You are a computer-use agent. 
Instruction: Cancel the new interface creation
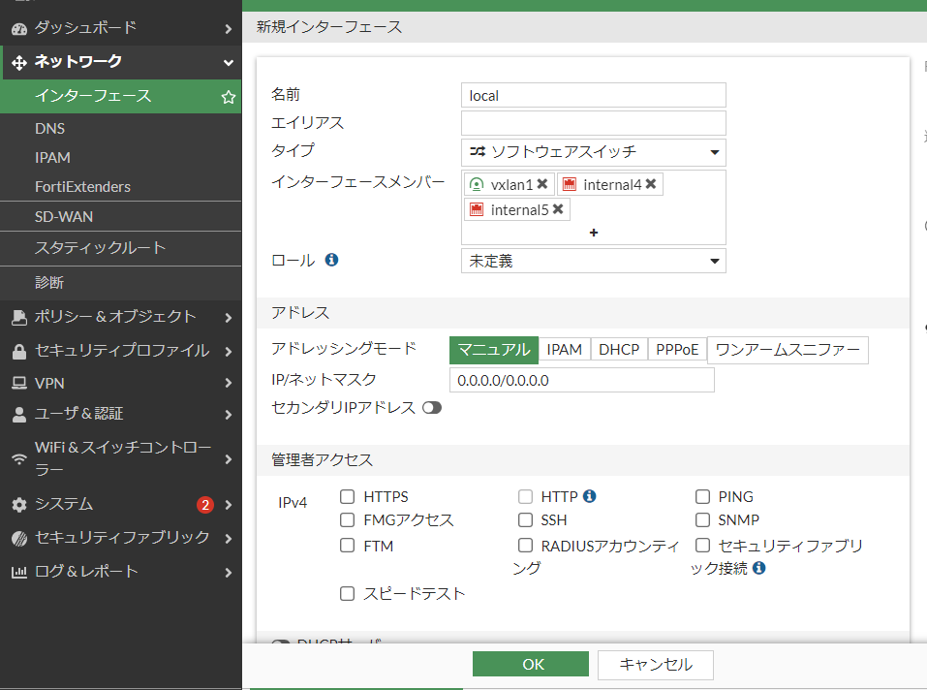pos(655,664)
